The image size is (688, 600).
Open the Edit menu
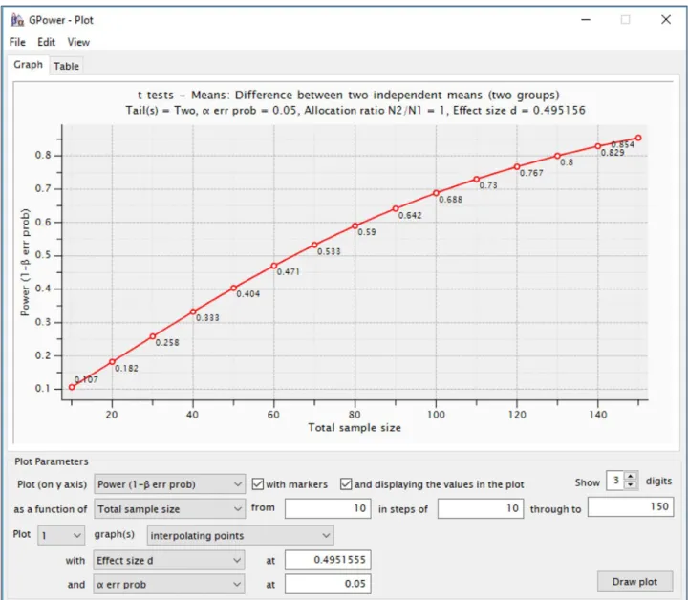(x=46, y=42)
